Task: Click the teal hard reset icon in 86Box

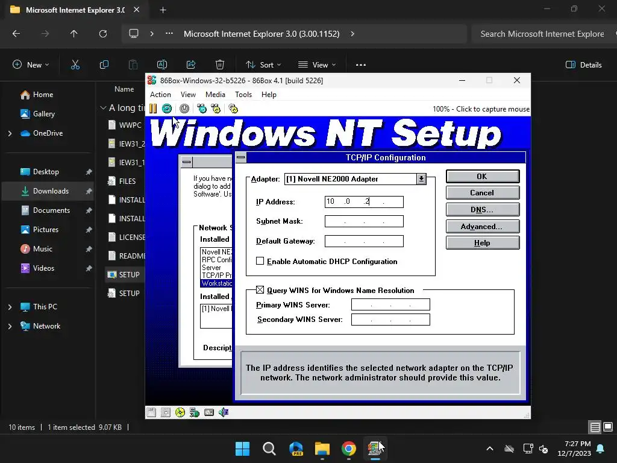Action: (167, 109)
